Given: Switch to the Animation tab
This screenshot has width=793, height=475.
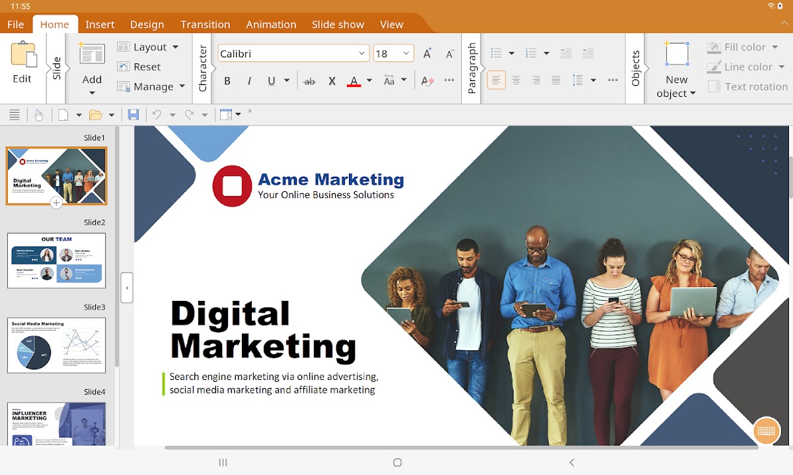Looking at the screenshot, I should click(x=271, y=24).
